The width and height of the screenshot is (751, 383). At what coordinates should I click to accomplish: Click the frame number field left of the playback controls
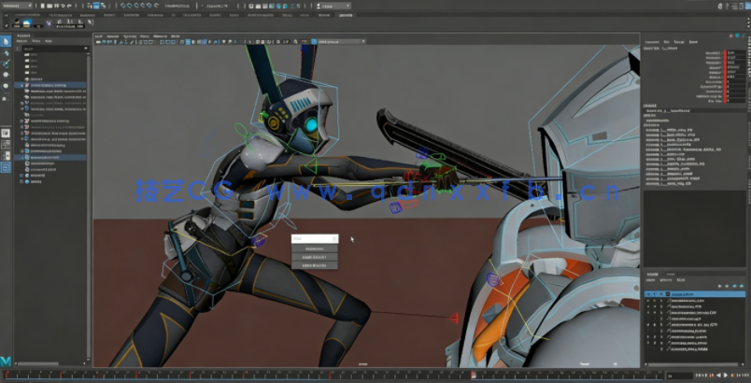(x=680, y=376)
